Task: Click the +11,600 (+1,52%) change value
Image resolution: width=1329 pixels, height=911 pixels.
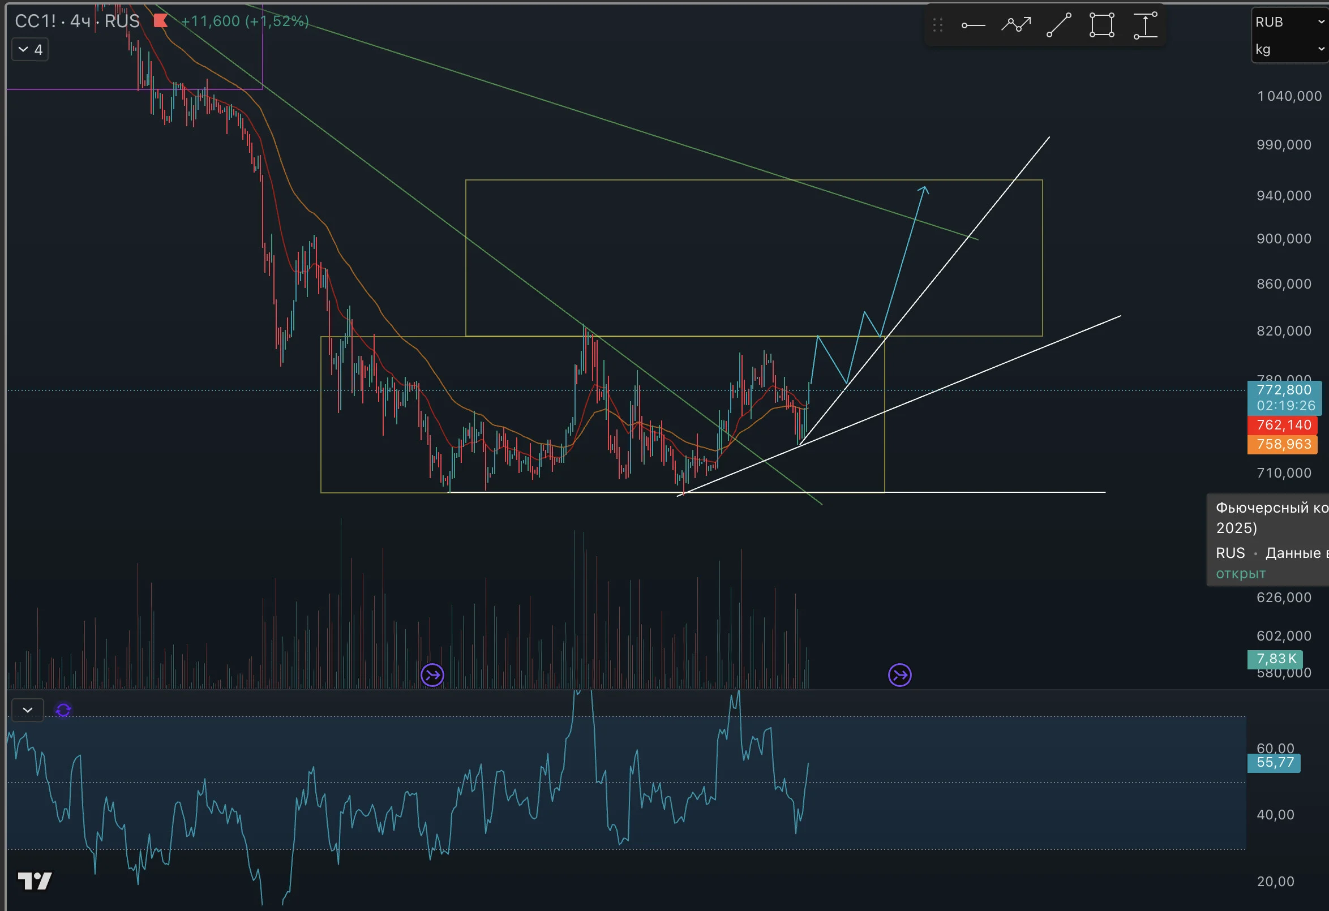Action: (245, 21)
